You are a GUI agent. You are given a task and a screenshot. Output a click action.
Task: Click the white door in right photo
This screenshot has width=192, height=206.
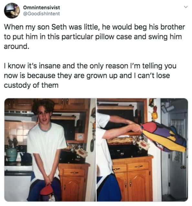pos(177,158)
